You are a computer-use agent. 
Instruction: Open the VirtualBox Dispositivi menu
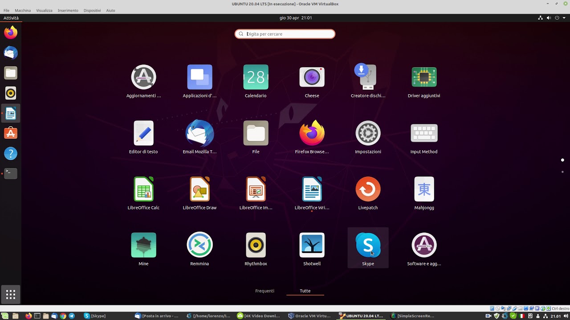[x=92, y=10]
